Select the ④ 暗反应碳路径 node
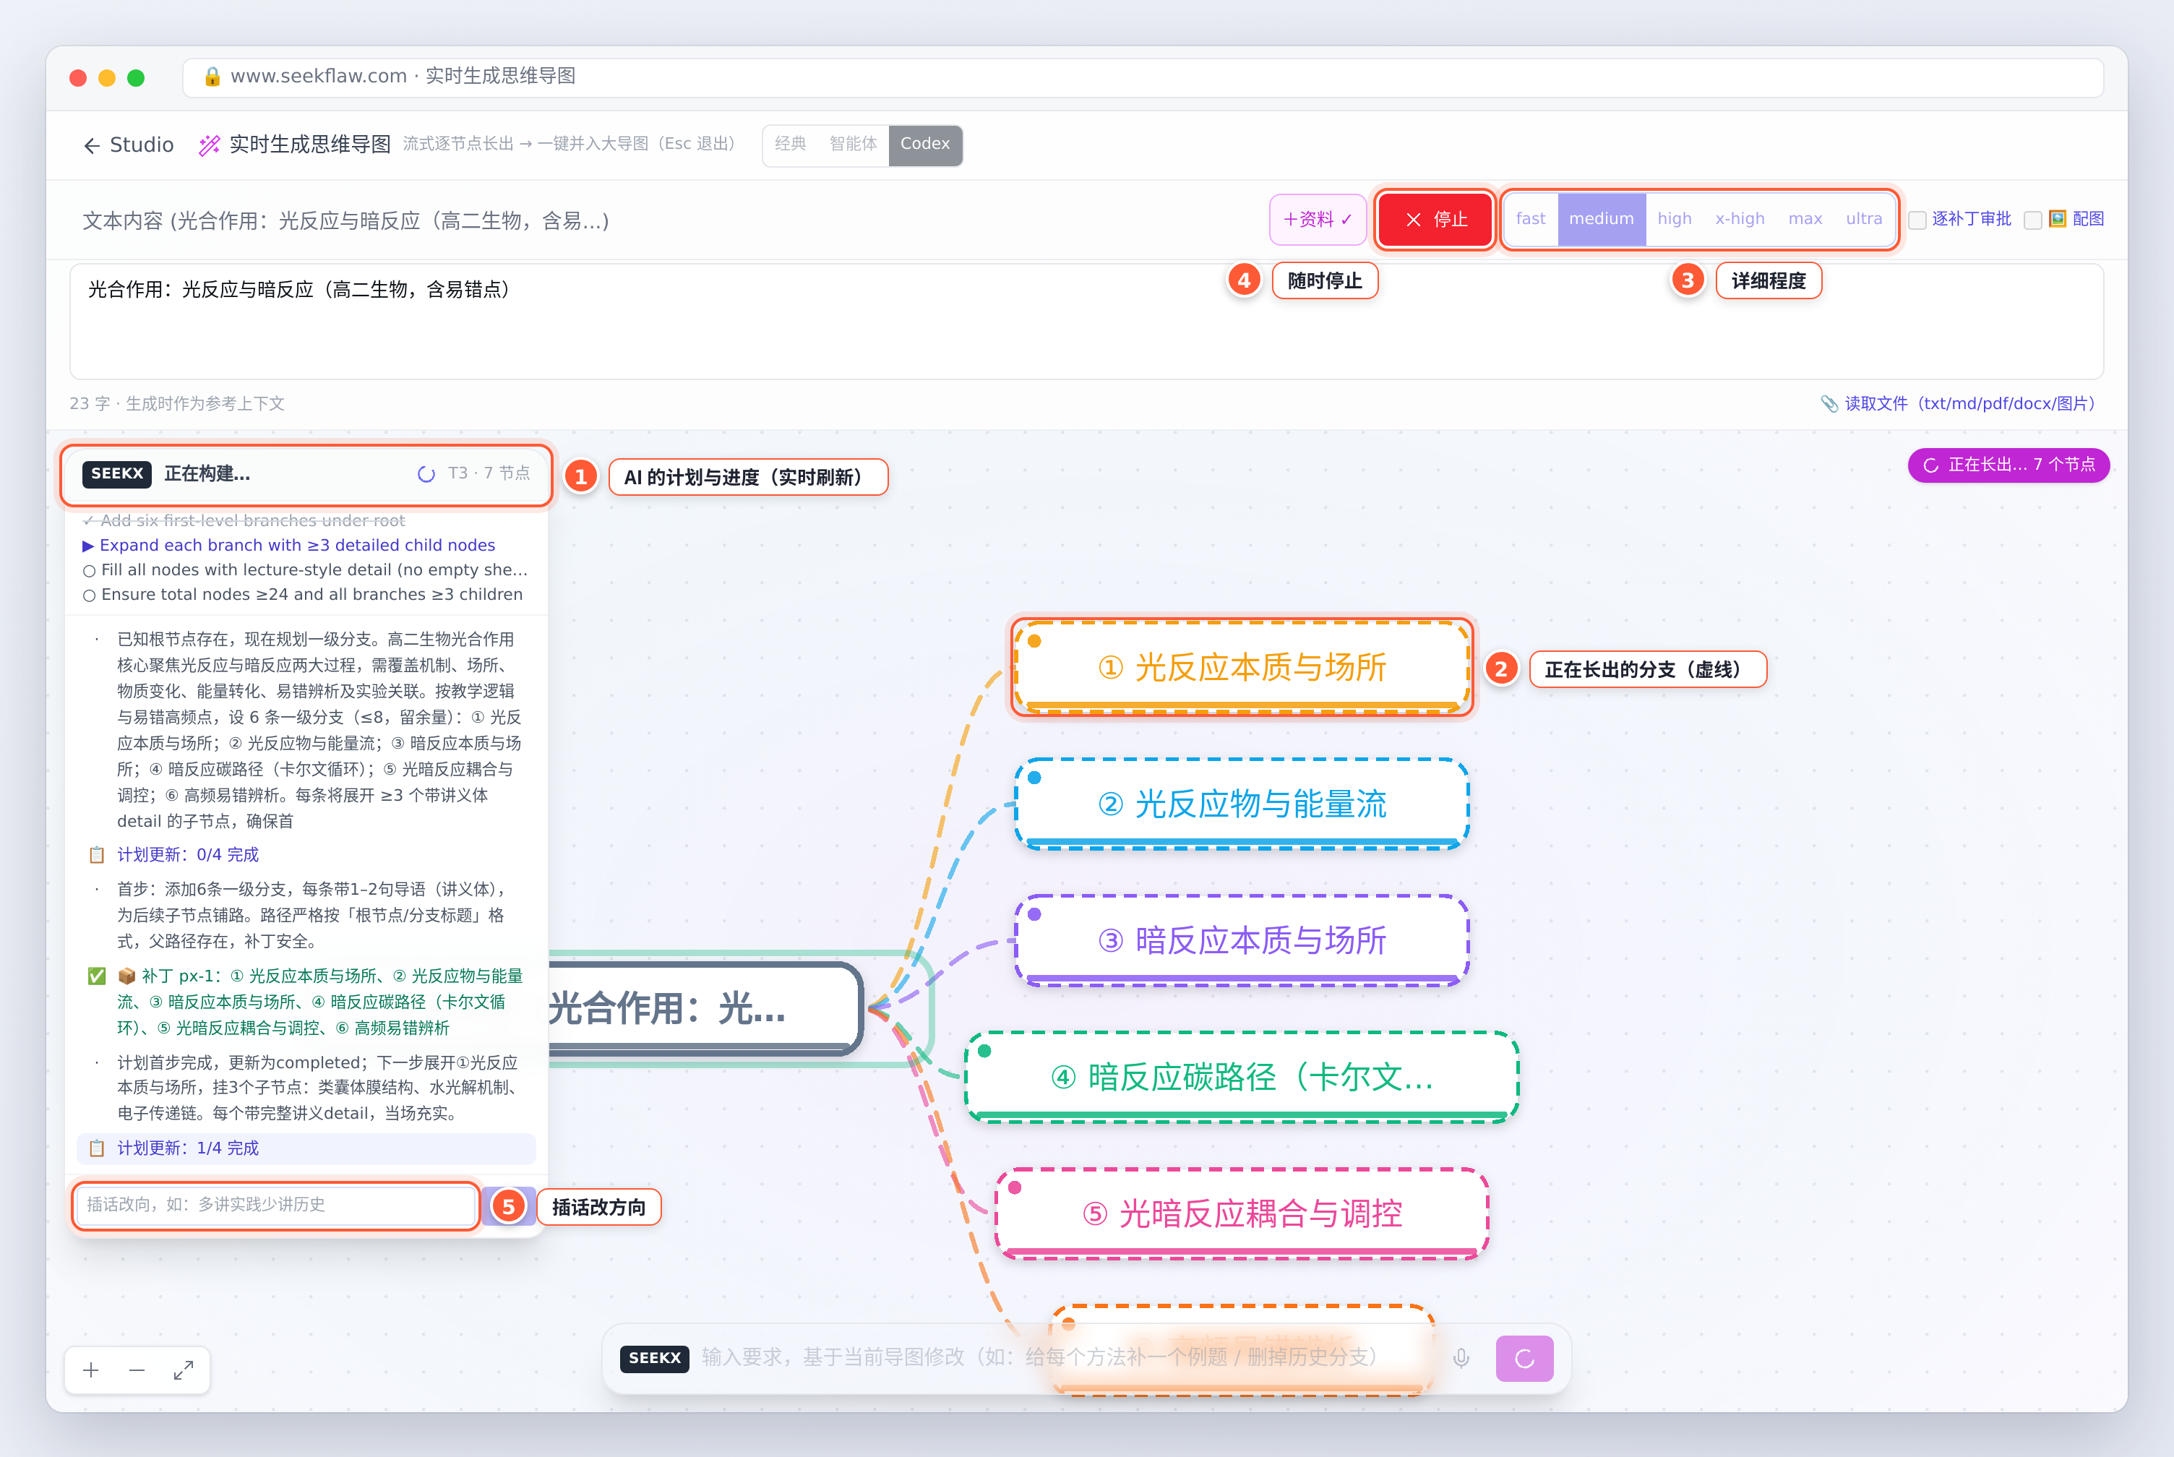Viewport: 2174px width, 1457px height. coord(1241,1077)
